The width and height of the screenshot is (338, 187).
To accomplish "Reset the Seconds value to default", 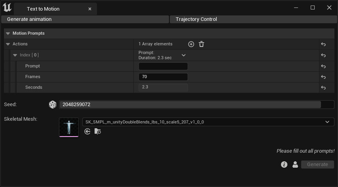I will coord(323,88).
